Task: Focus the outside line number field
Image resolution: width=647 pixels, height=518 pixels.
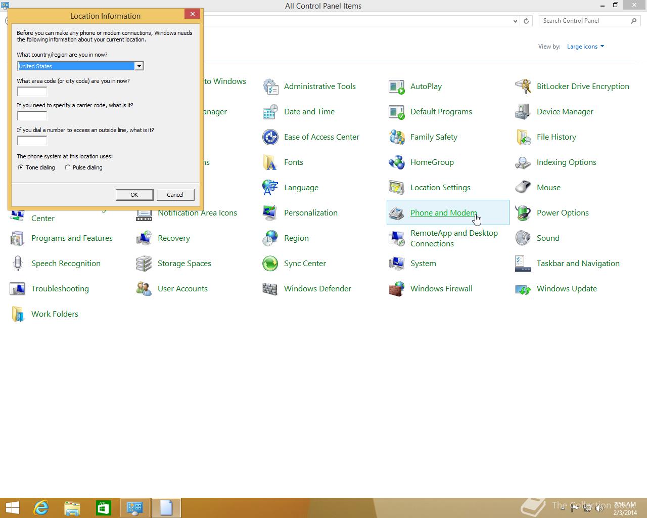Action: pos(32,141)
